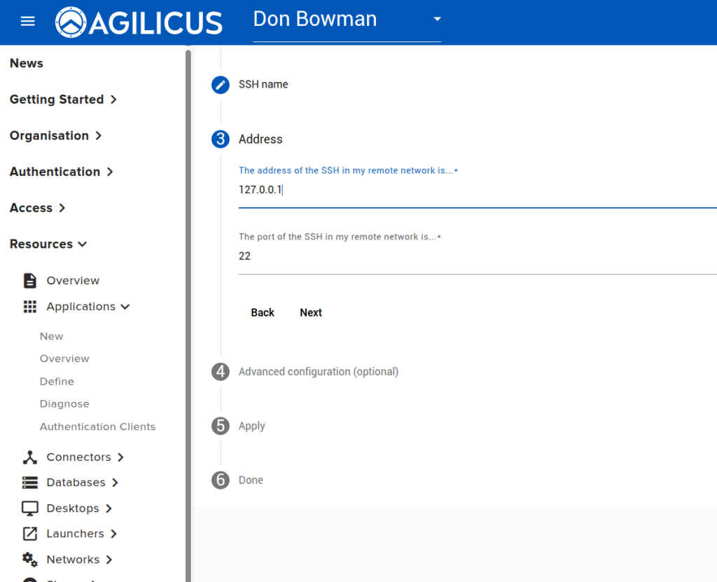Click the Launchers icon in sidebar
The image size is (717, 582).
(30, 534)
